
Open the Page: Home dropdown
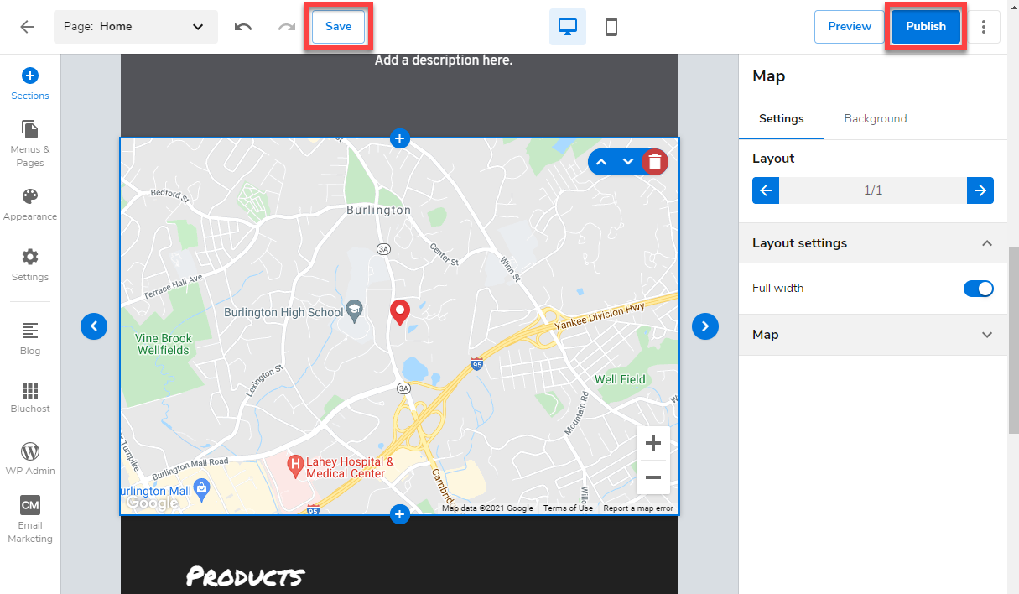tap(136, 27)
